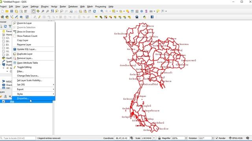The image size is (252, 141).
Task: Open a project using the folder icon
Action: click(x=7, y=11)
